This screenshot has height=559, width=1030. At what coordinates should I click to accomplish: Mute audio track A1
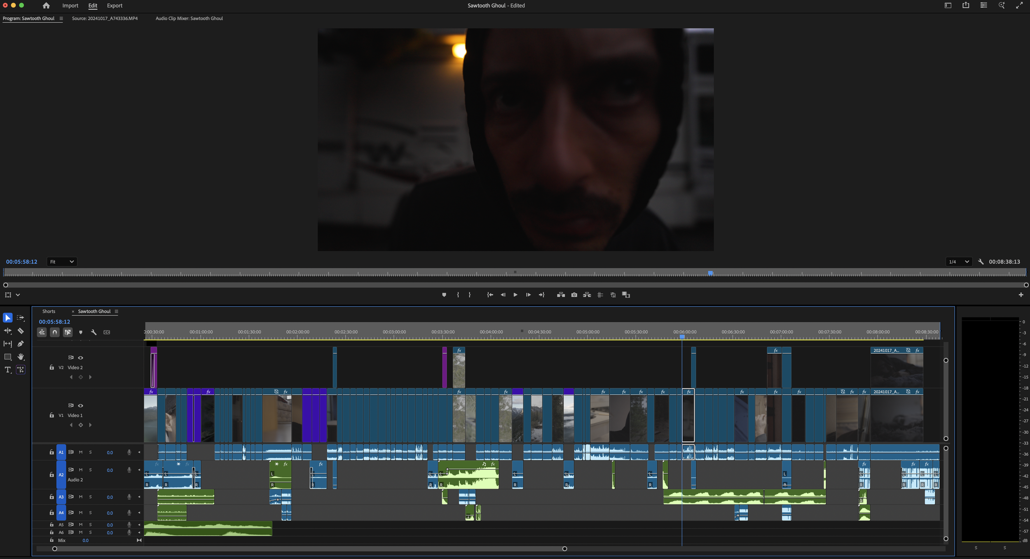81,452
